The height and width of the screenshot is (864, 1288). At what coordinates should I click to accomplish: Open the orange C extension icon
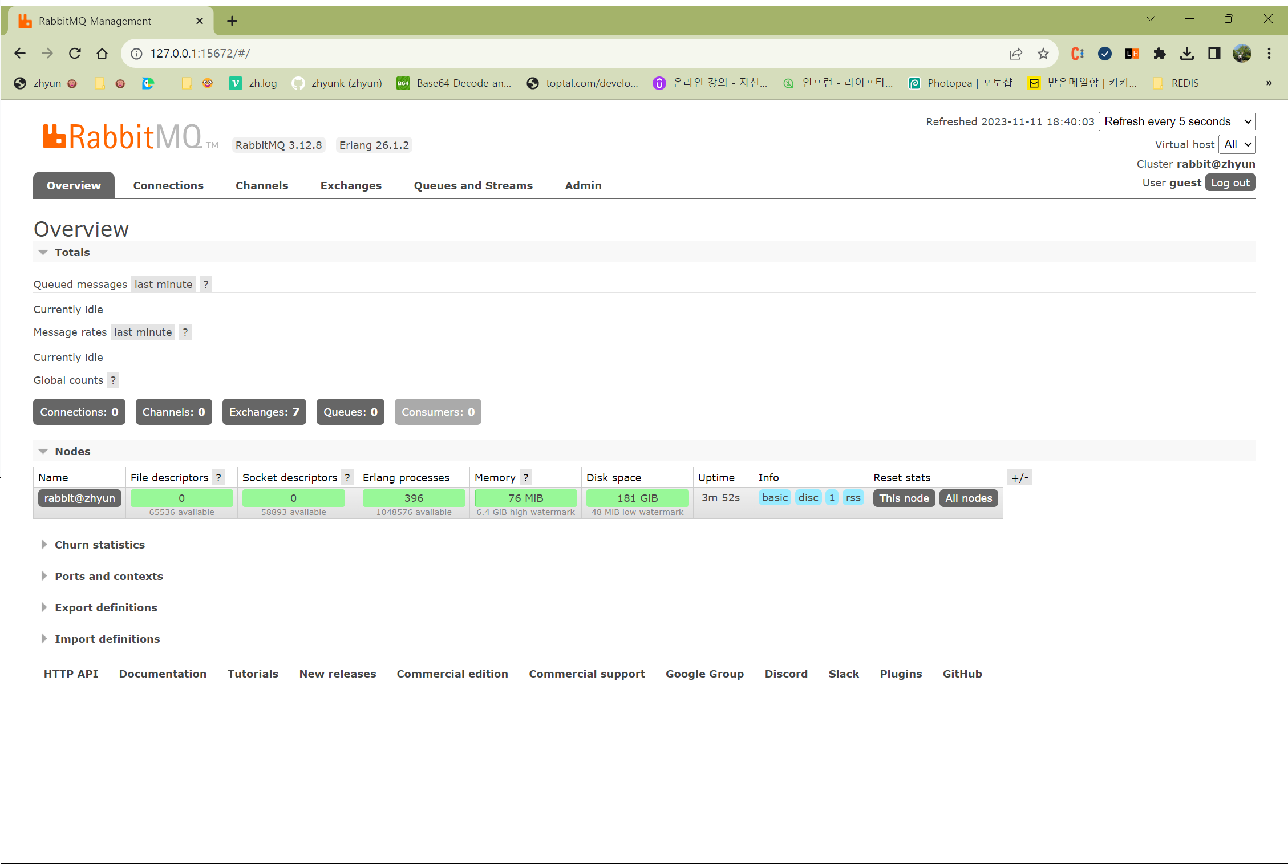[1077, 54]
